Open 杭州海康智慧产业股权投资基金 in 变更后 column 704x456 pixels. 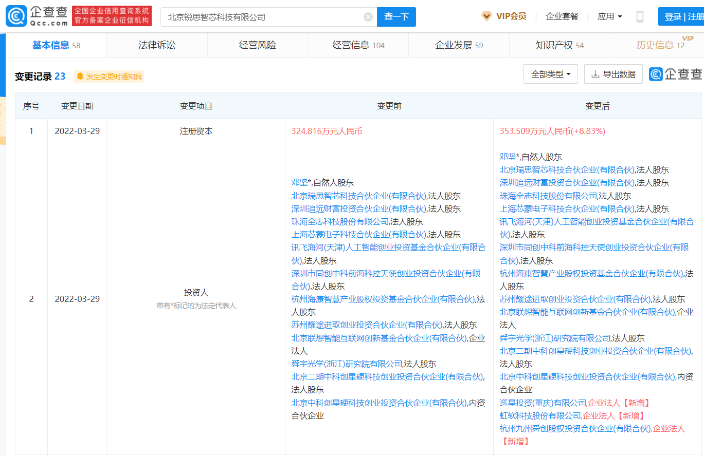[x=592, y=273]
